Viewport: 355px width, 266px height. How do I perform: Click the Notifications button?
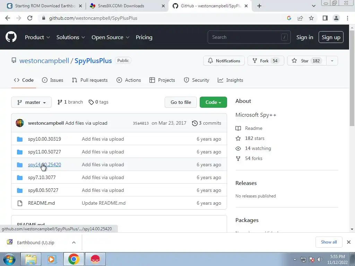tap(224, 61)
